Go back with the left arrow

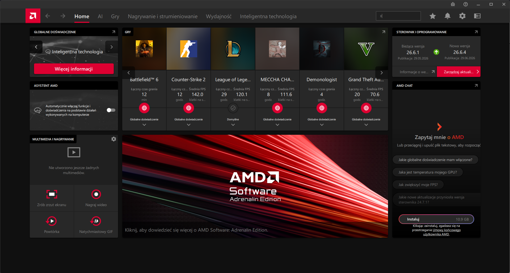point(48,16)
